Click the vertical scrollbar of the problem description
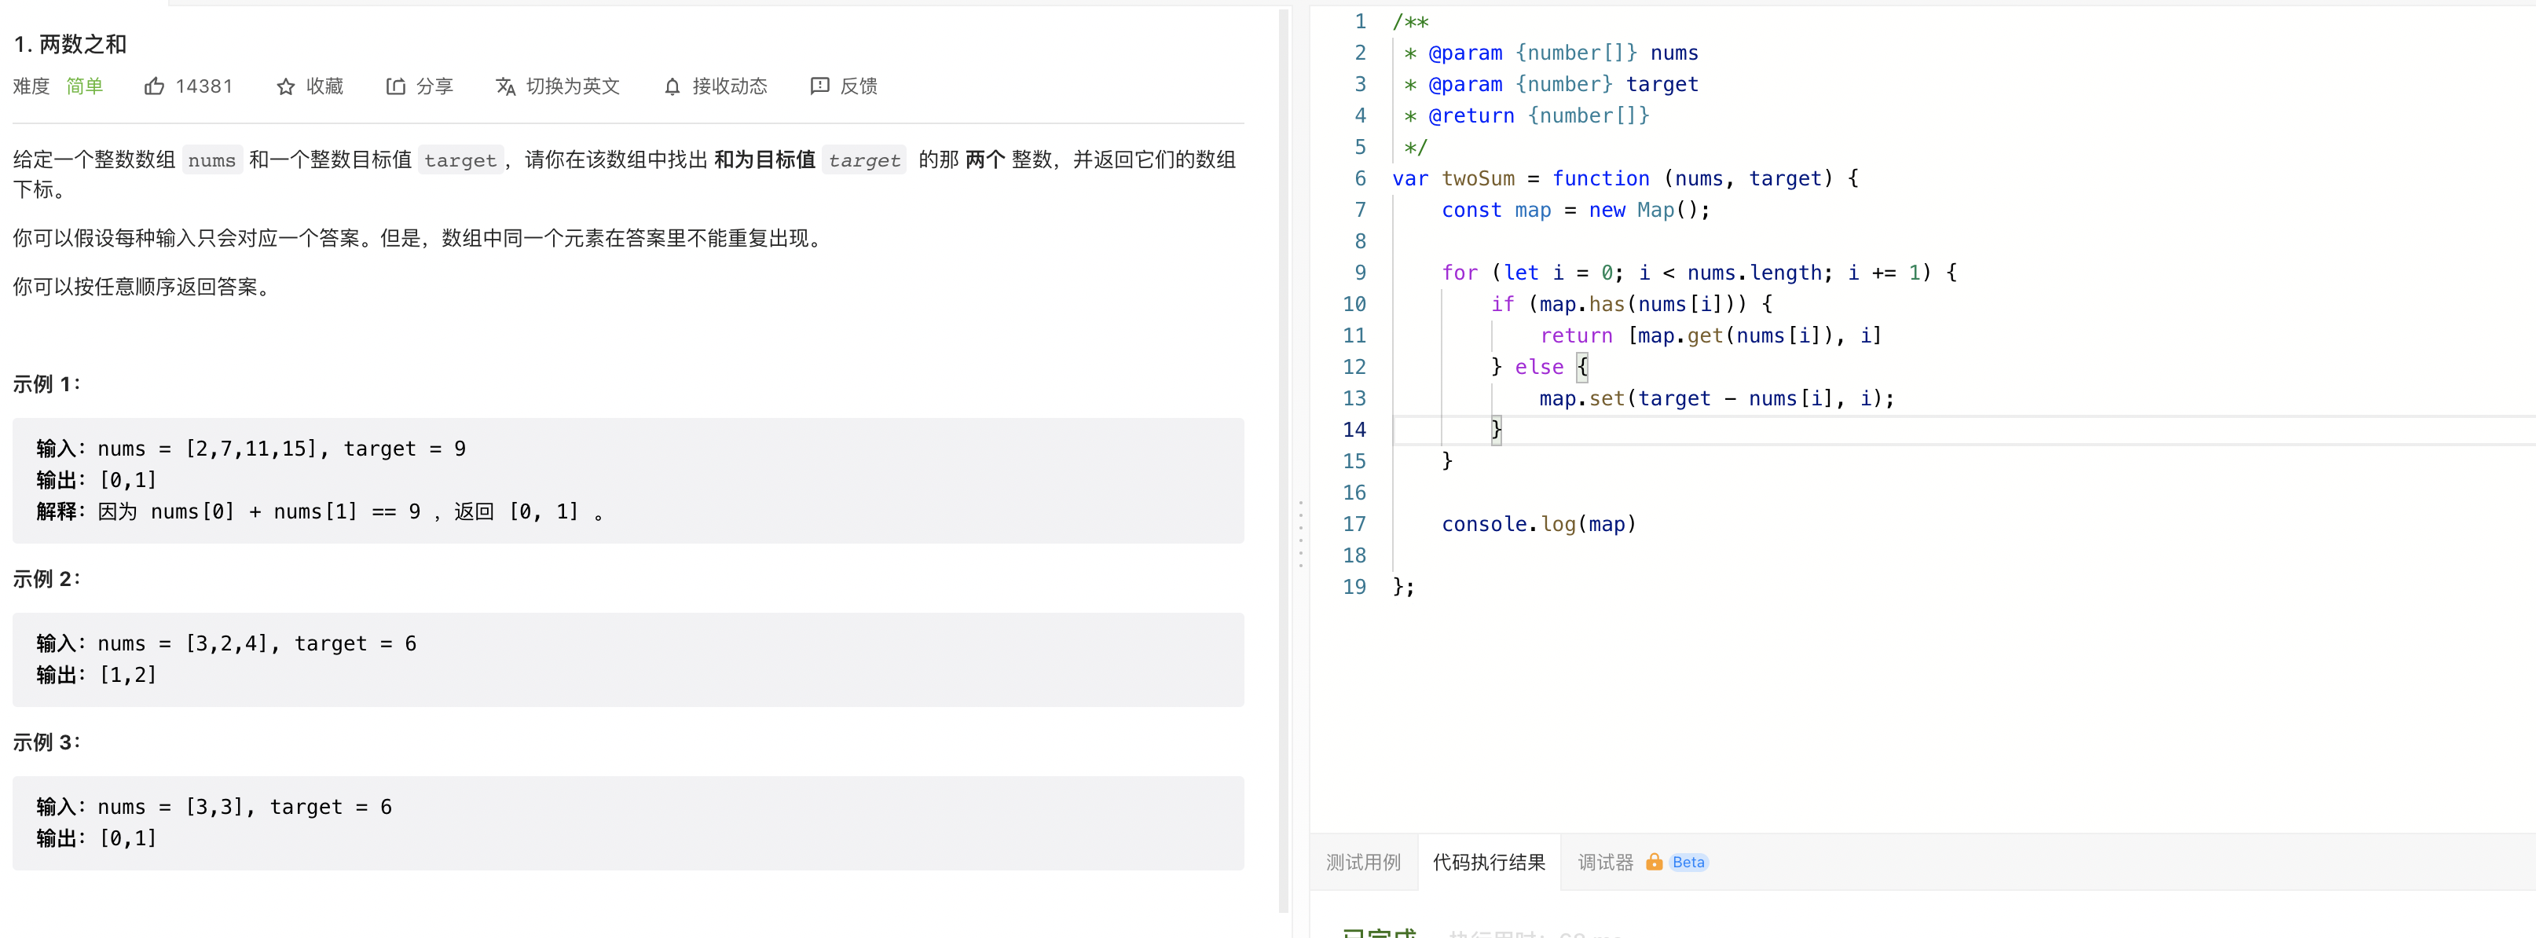2536x938 pixels. [1283, 460]
